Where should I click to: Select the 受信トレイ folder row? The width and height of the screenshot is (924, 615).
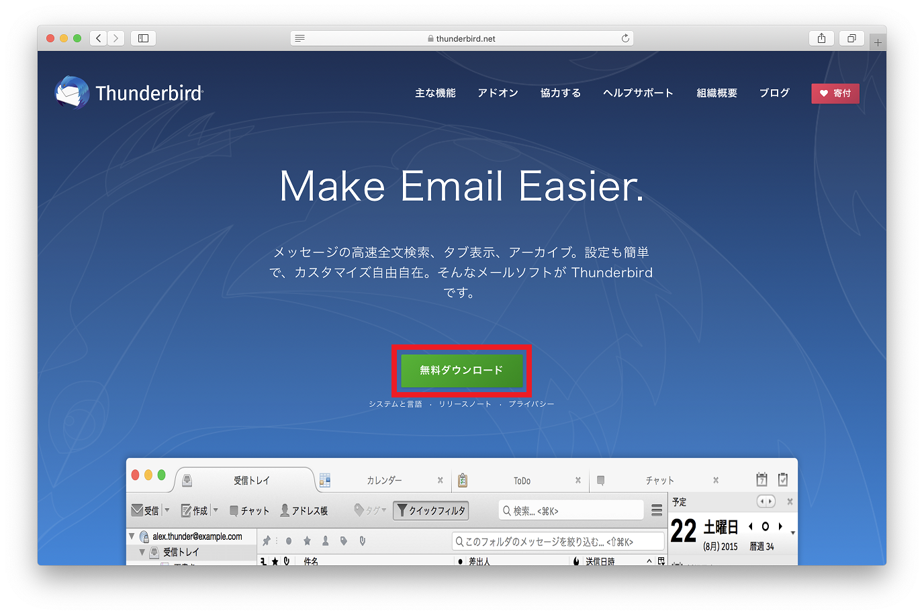click(x=191, y=552)
